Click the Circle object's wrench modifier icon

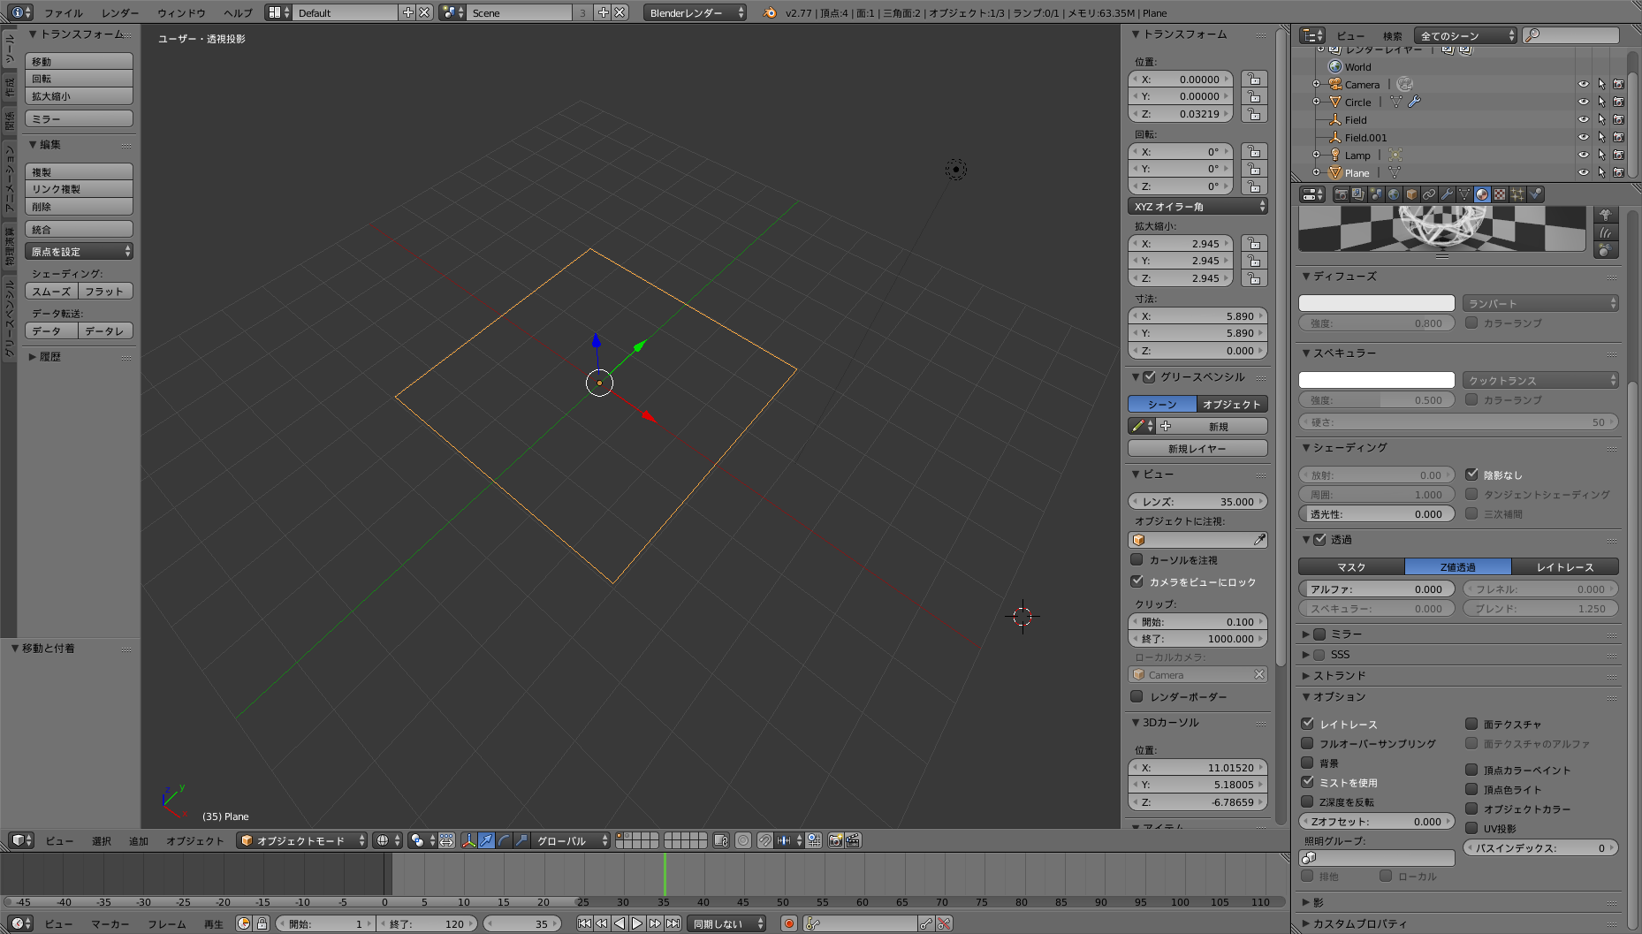tap(1414, 102)
